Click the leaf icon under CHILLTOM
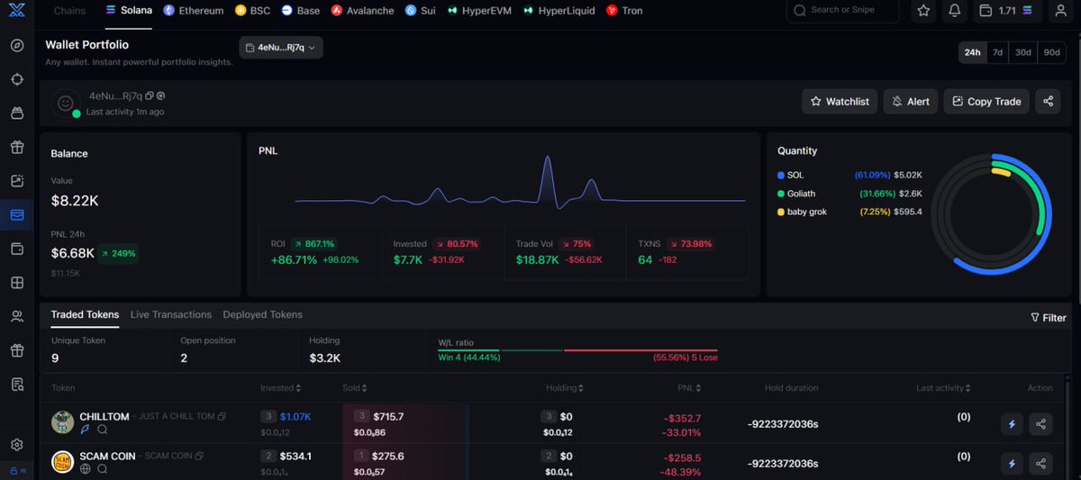Viewport: 1081px width, 480px height. click(86, 430)
